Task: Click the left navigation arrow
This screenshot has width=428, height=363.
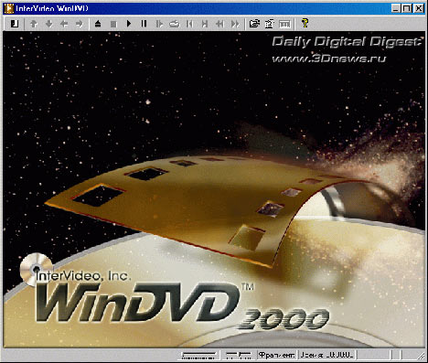Action: click(x=64, y=24)
